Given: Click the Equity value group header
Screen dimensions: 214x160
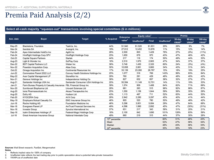Looking at the screenshot, I should coord(145,36).
